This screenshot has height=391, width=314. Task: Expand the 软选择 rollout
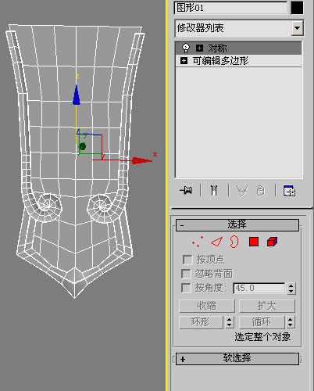point(237,359)
